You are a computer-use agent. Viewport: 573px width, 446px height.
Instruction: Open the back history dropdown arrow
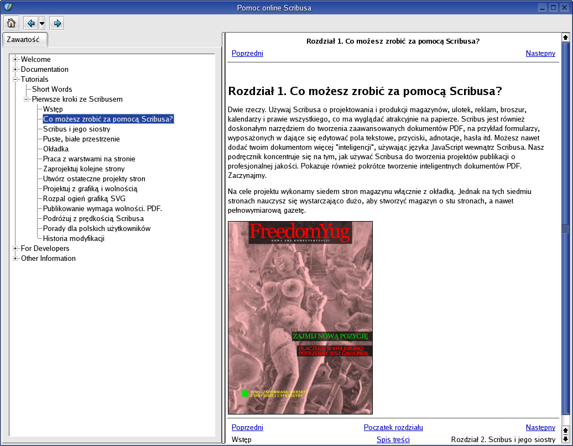[x=42, y=23]
